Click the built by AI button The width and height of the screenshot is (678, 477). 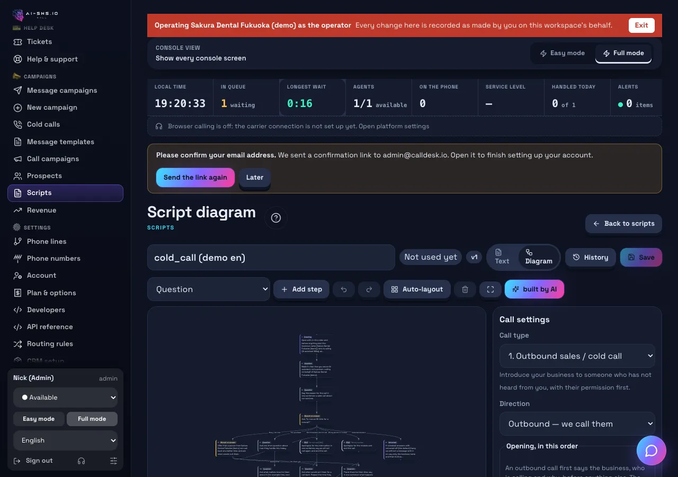point(534,289)
